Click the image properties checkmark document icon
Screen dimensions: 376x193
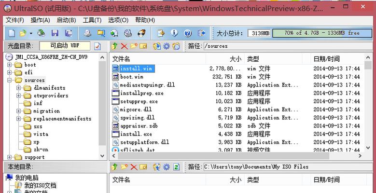tap(97, 46)
